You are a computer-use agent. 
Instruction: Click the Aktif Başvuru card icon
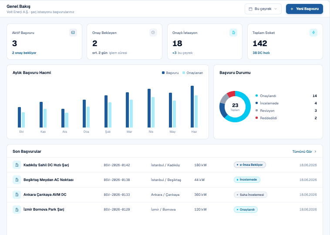(73, 33)
